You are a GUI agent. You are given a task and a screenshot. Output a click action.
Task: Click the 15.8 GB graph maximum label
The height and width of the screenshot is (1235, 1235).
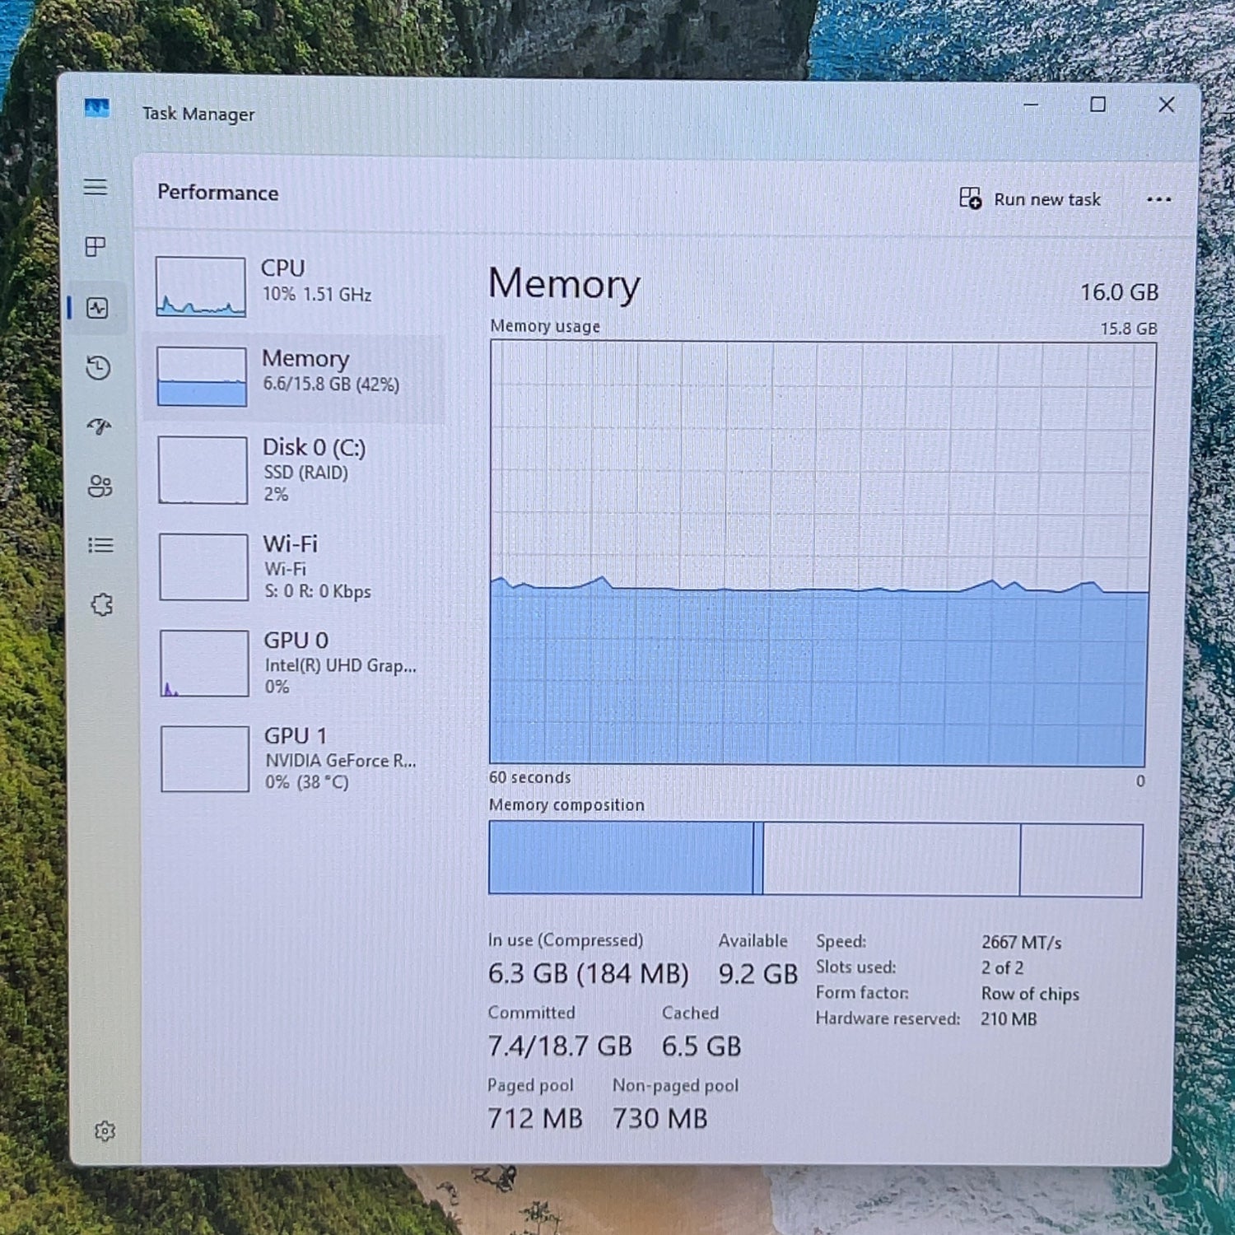click(x=1129, y=329)
